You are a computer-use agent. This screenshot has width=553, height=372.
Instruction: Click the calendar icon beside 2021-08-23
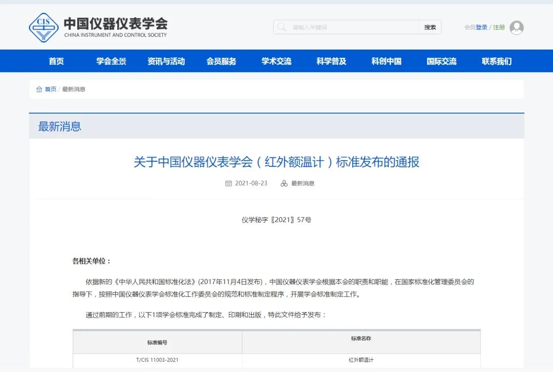coord(228,183)
